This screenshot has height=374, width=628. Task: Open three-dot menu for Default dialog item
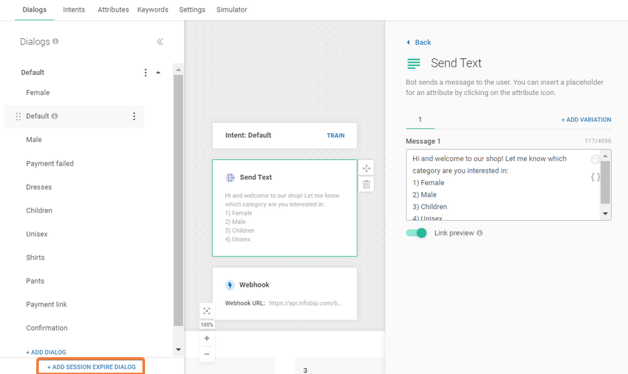134,116
